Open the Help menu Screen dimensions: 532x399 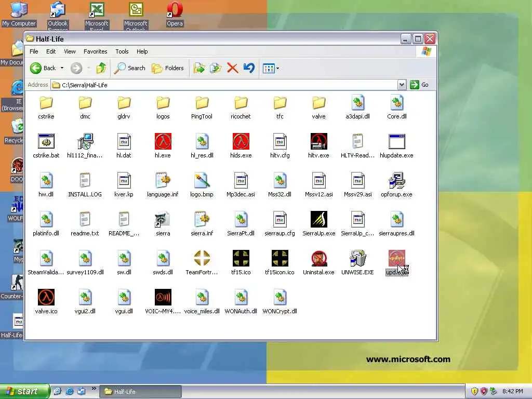(142, 51)
